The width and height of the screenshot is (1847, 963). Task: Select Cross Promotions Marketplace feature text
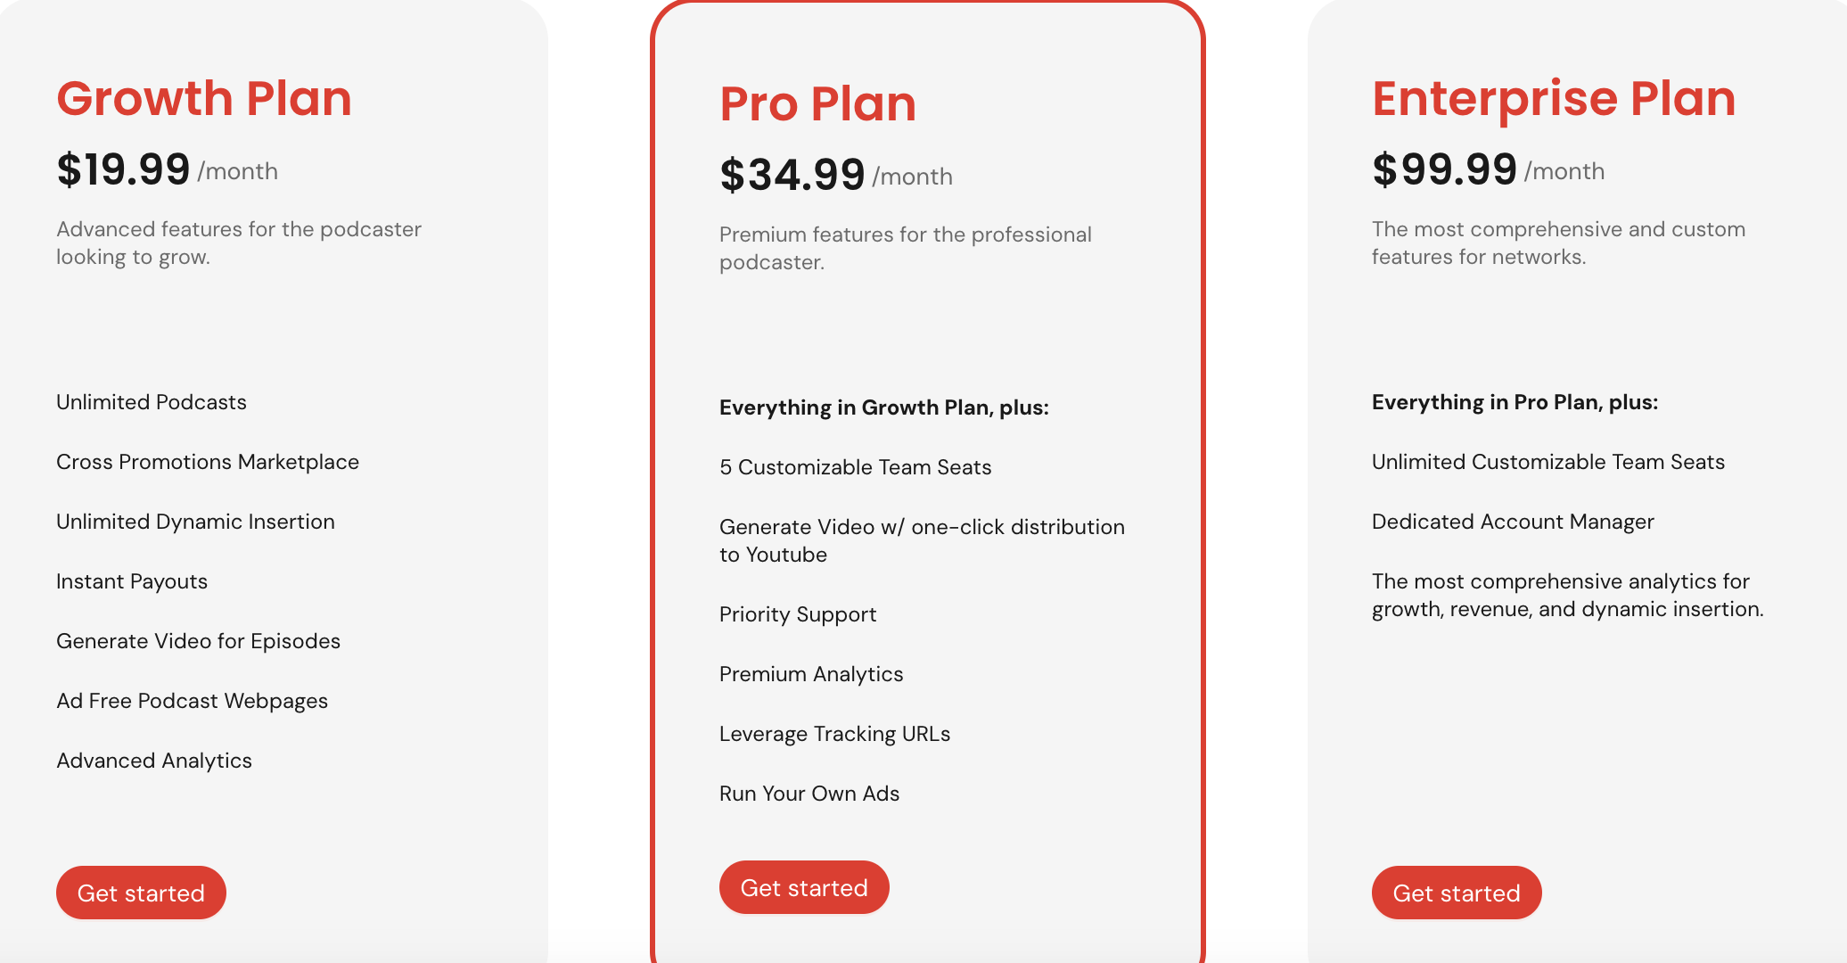pos(208,462)
